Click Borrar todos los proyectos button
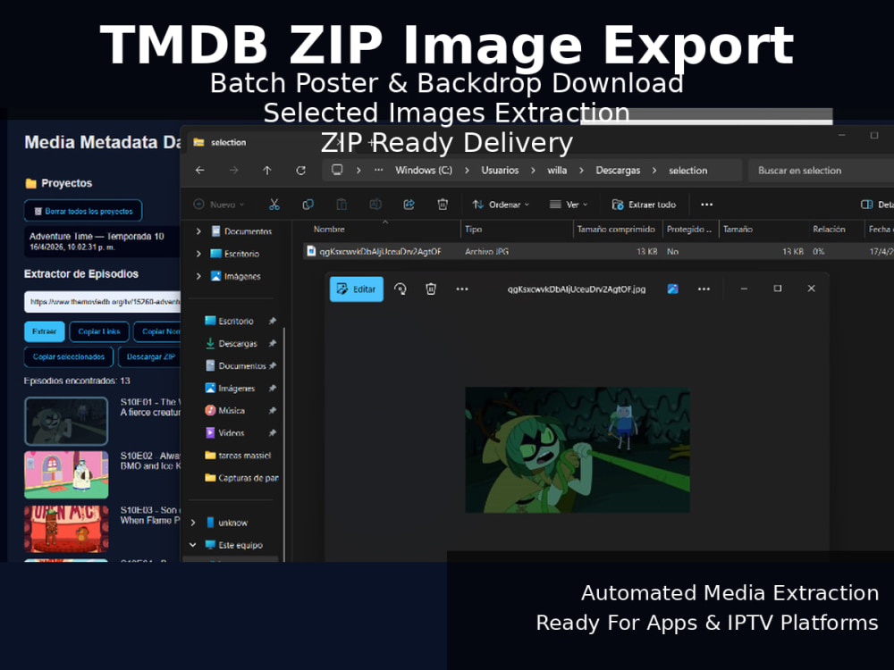Viewport: 894px width, 670px height. click(x=83, y=211)
